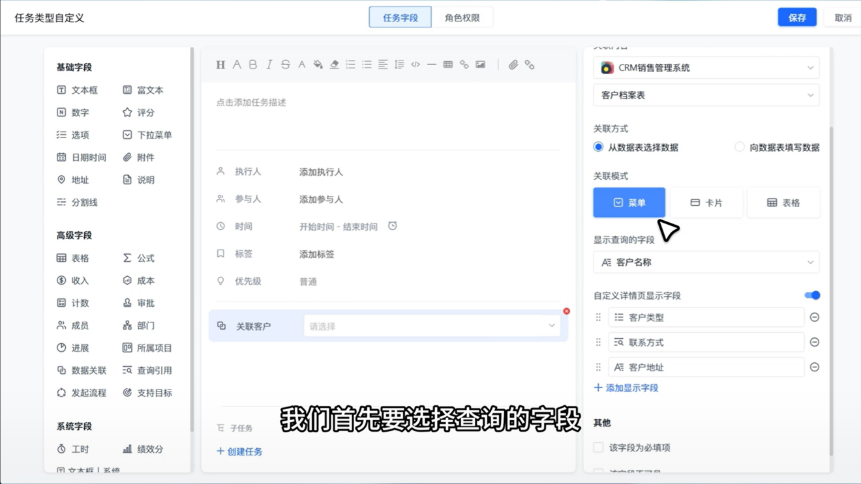Apply strikethrough formatting

(285, 64)
